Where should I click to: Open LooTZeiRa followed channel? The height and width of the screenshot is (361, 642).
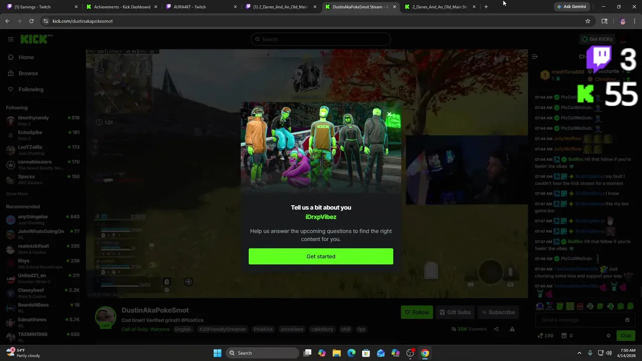click(43, 150)
